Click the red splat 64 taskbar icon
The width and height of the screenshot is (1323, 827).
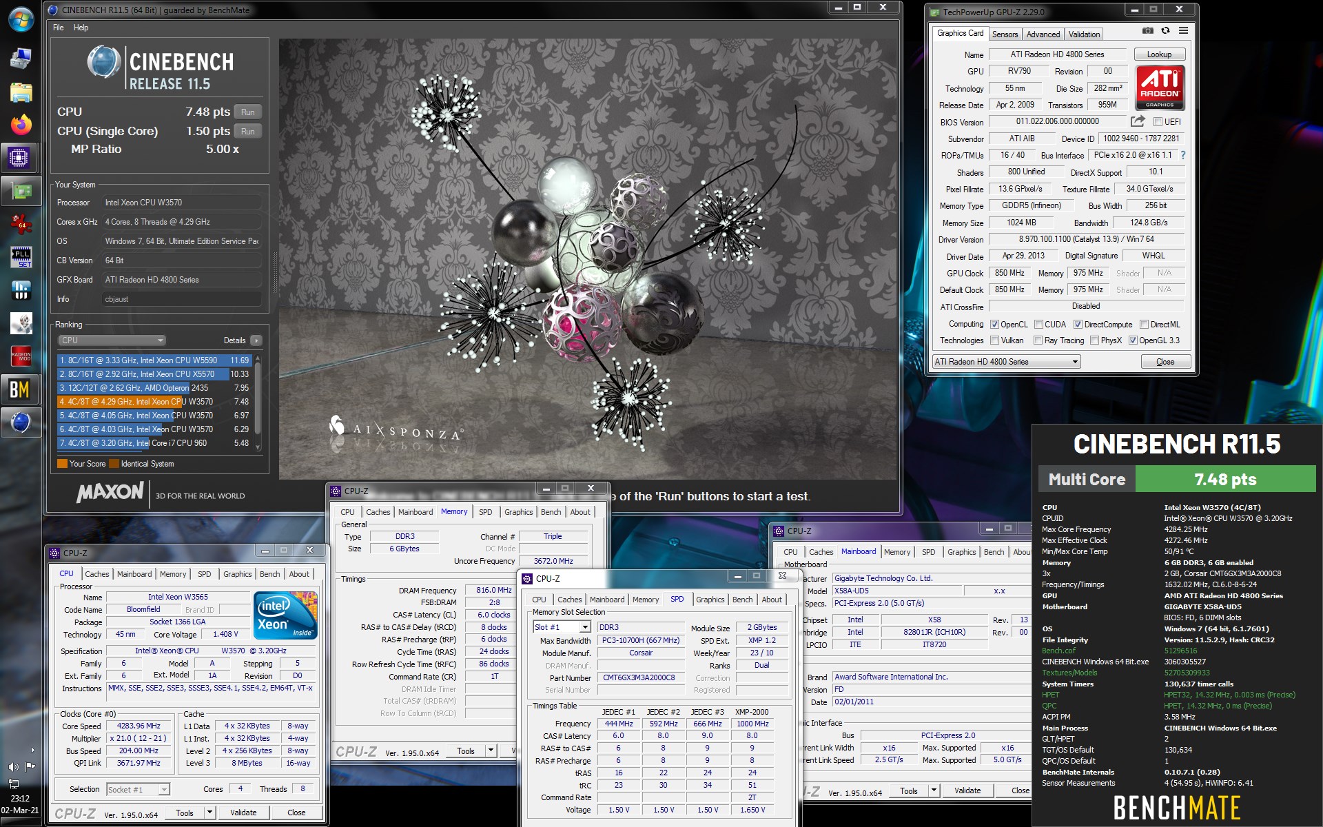click(x=21, y=224)
